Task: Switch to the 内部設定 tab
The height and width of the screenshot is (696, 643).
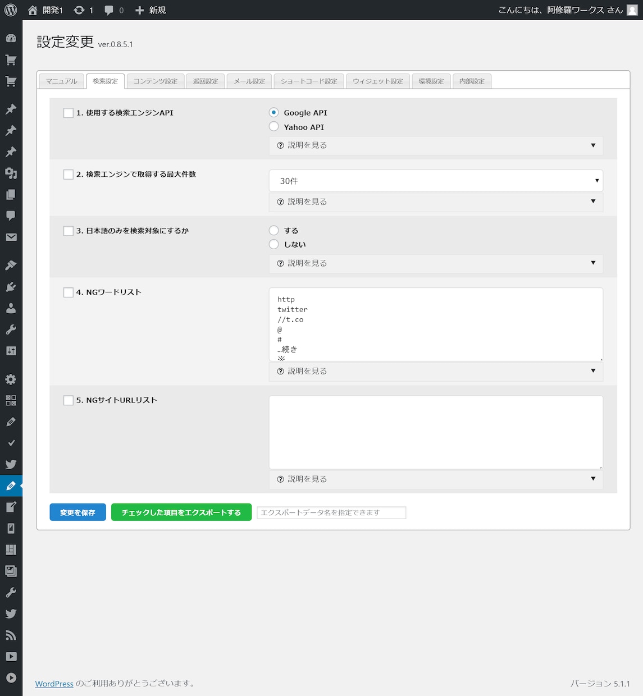Action: coord(472,81)
